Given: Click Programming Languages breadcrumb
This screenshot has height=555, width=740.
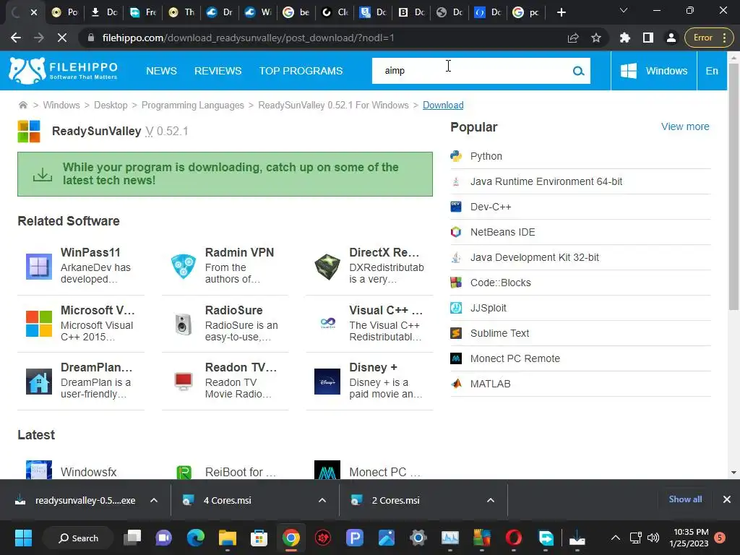Looking at the screenshot, I should tap(192, 106).
